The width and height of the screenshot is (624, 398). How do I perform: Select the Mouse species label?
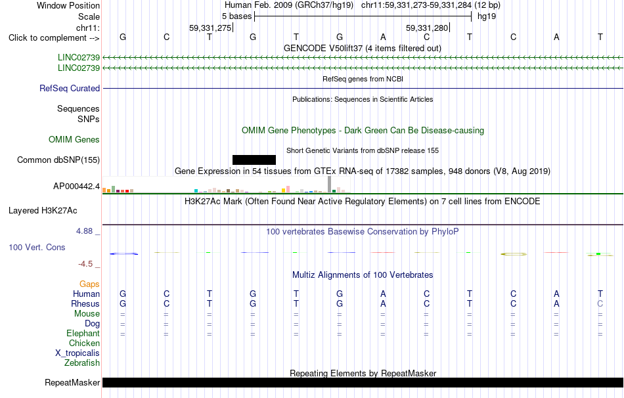[87, 314]
